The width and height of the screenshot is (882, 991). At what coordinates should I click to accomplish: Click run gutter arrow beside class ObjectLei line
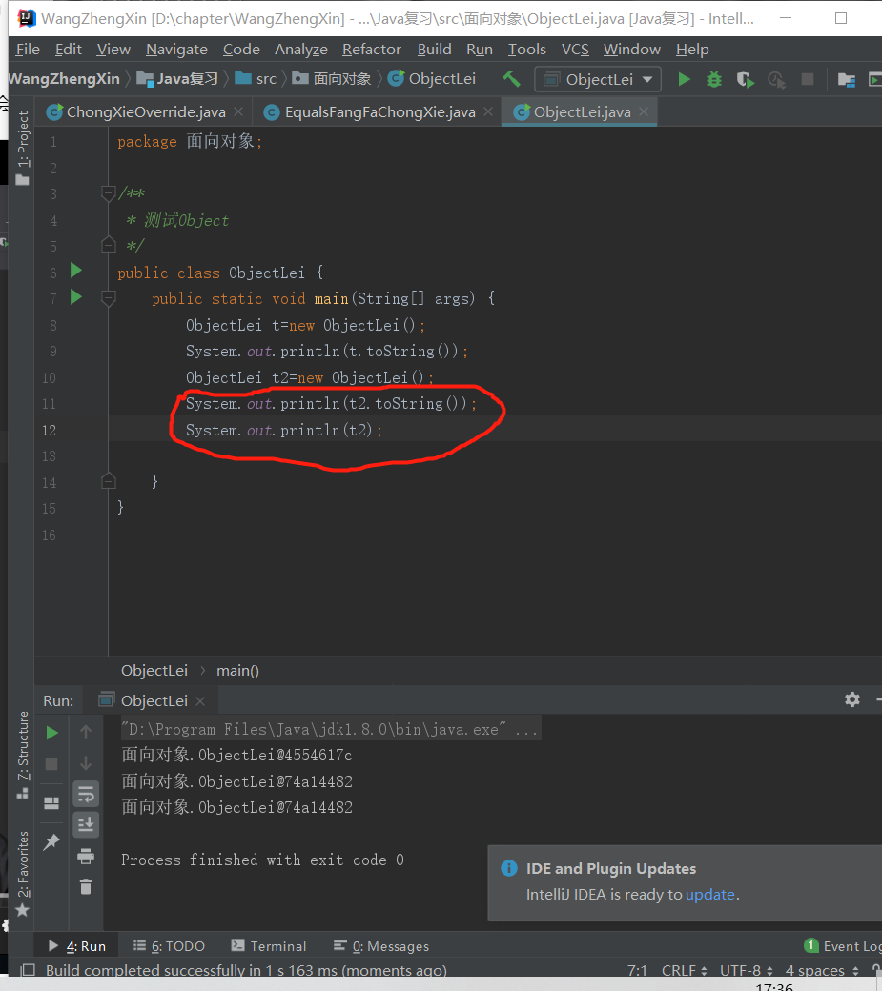pyautogui.click(x=76, y=271)
